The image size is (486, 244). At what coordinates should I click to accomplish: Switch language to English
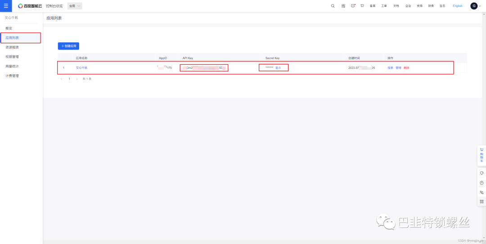click(x=457, y=6)
